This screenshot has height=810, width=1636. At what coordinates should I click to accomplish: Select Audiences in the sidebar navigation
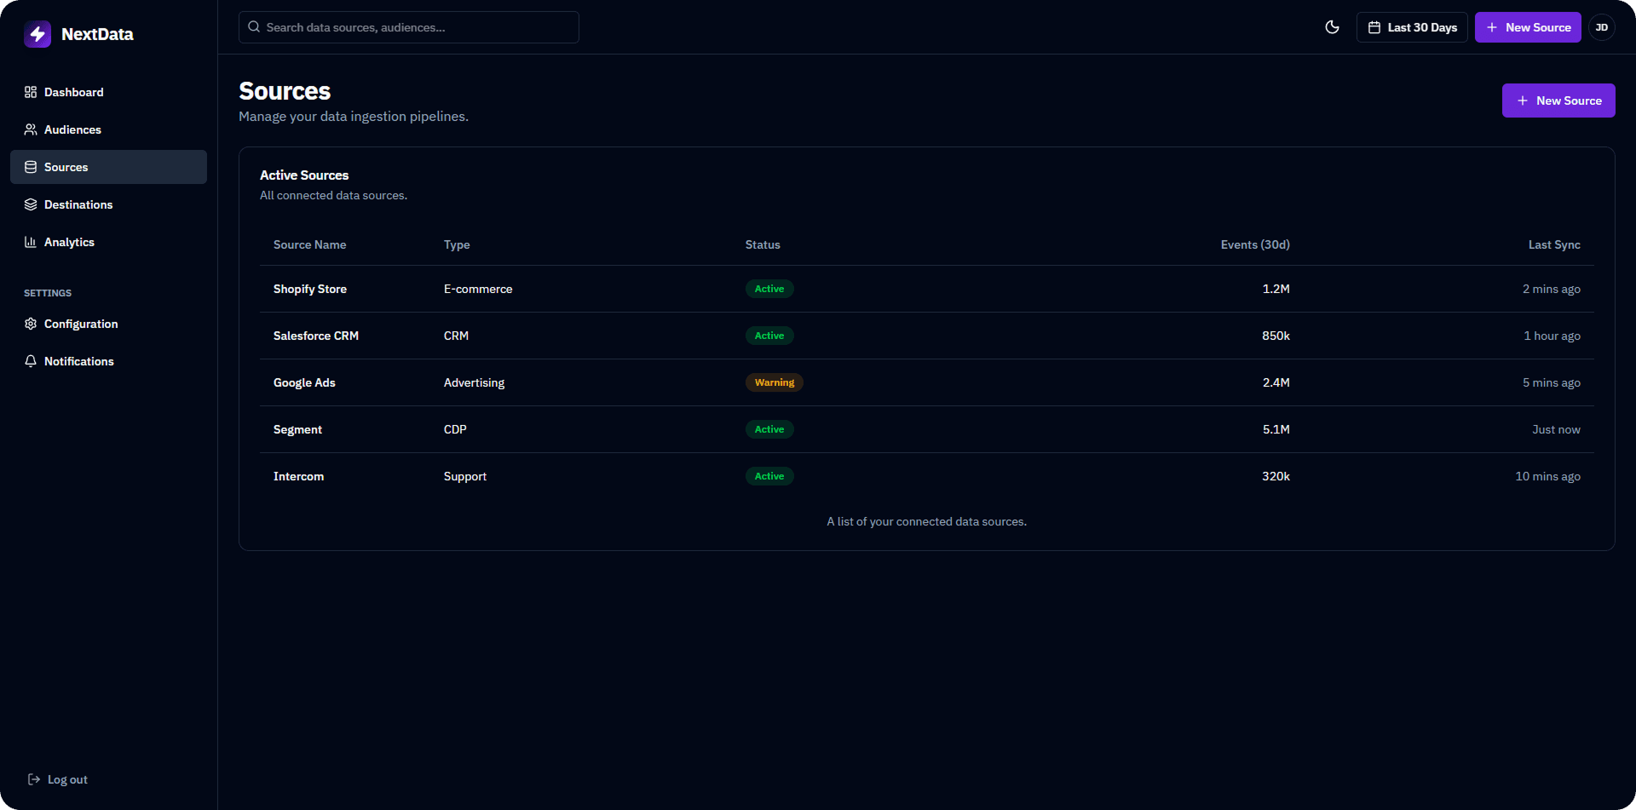72,129
